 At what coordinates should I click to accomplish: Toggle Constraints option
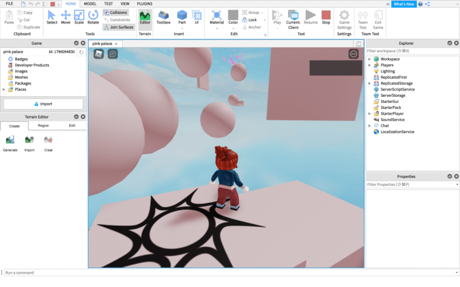point(117,20)
